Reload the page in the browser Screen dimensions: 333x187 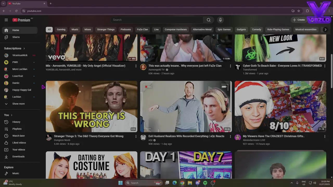pos(16,11)
